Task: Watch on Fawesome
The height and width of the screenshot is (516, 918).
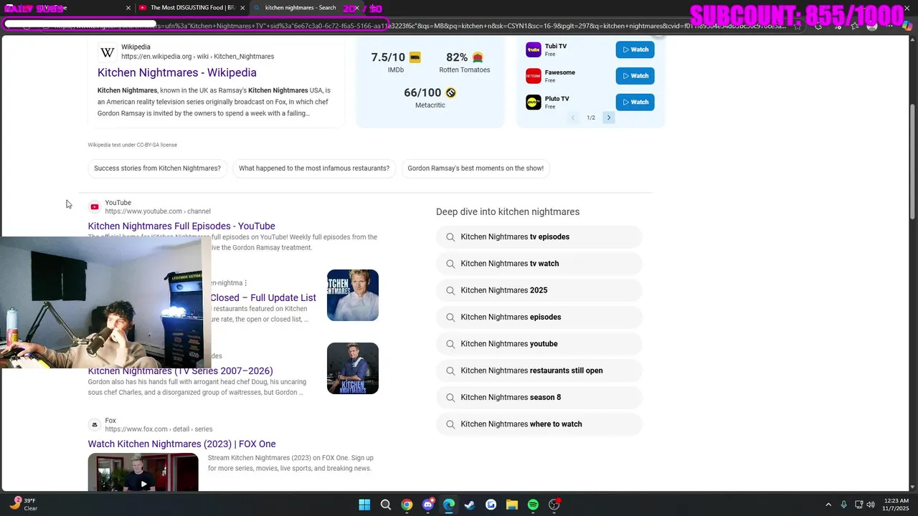Action: point(635,76)
